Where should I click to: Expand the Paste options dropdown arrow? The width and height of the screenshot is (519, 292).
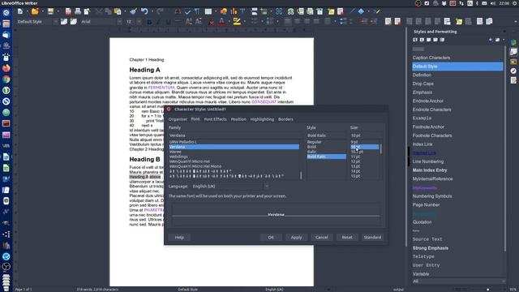[x=124, y=11]
